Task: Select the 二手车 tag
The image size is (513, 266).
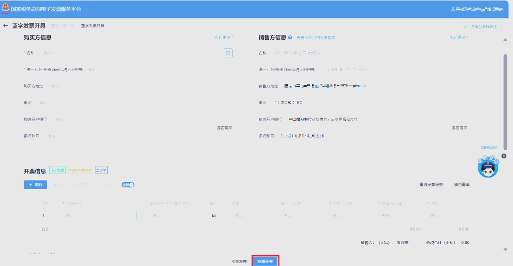Action: 101,170
